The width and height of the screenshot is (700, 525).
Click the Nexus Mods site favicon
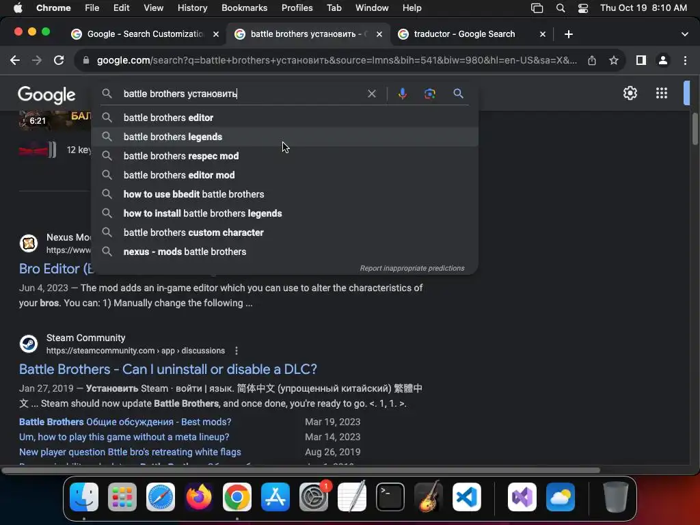tap(29, 243)
